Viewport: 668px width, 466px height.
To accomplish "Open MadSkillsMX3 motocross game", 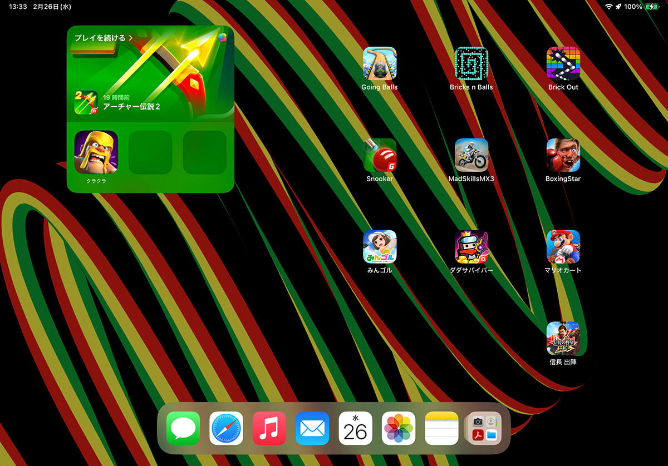I will [471, 155].
